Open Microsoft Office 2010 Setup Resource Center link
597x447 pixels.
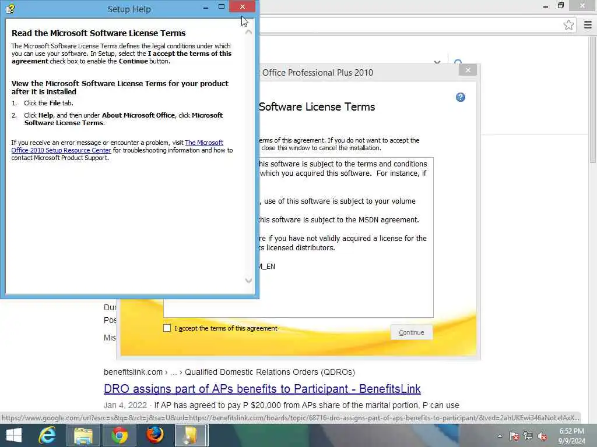[117, 146]
